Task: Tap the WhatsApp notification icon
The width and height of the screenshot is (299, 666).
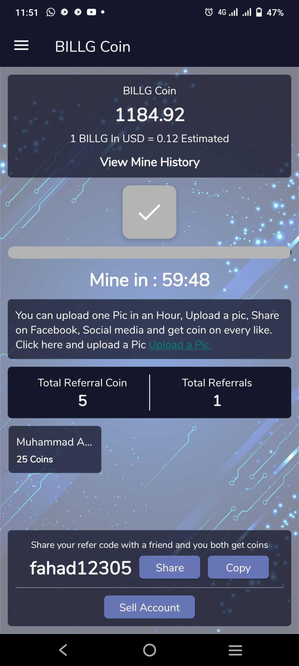Action: (51, 12)
